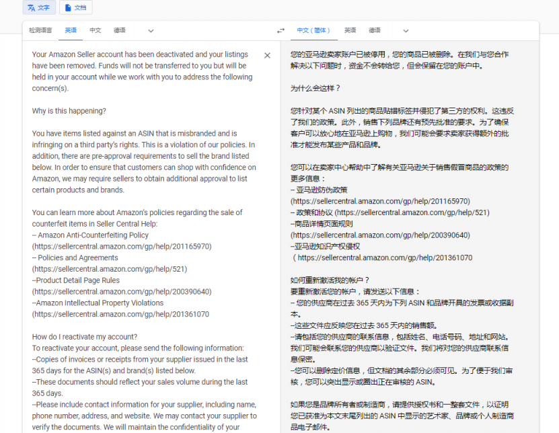Click the translated line '--这些文件应反映您在过去 365 天内的销售额。'

point(364,325)
